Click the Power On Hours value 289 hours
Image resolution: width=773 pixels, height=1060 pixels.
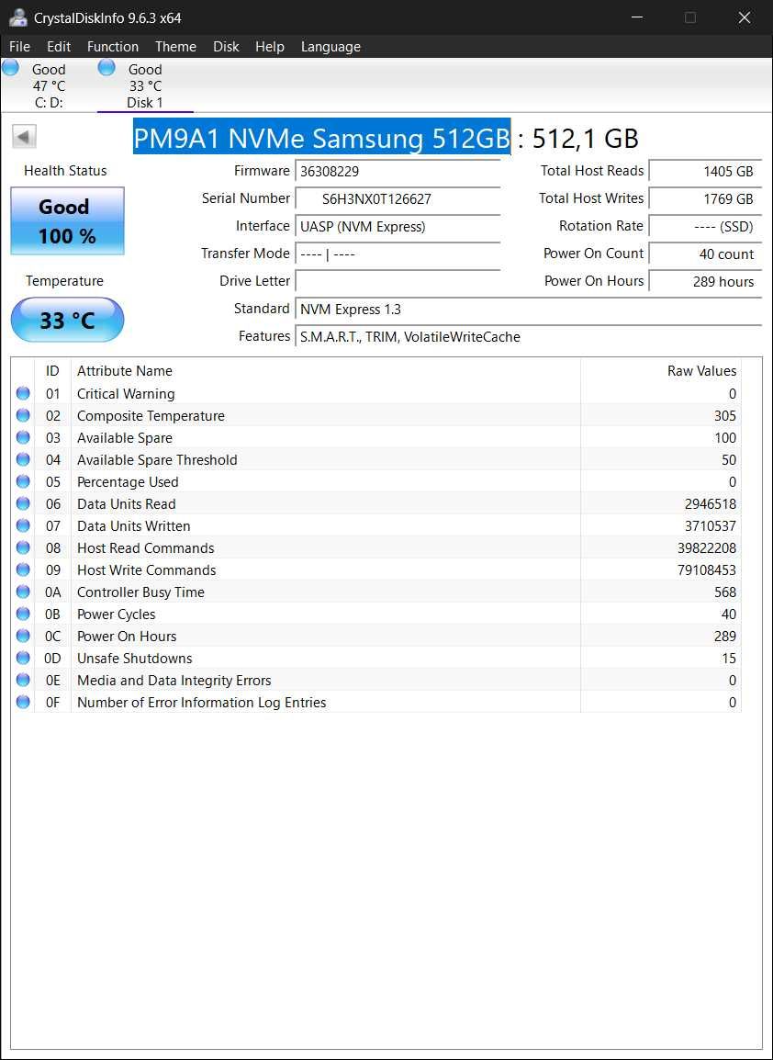[x=705, y=282]
